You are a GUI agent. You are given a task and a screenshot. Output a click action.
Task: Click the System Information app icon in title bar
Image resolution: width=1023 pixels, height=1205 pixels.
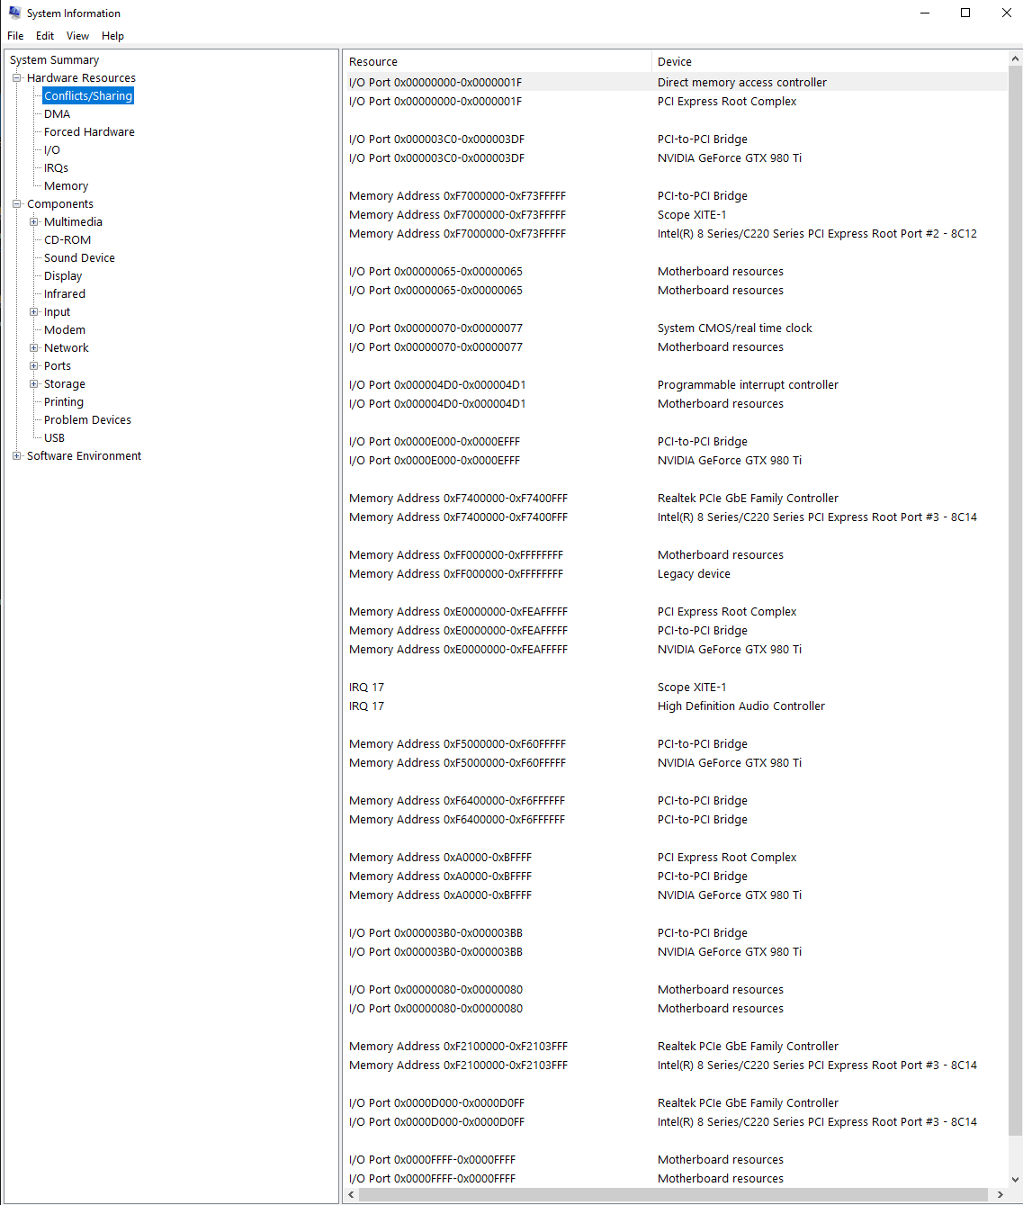tap(14, 13)
